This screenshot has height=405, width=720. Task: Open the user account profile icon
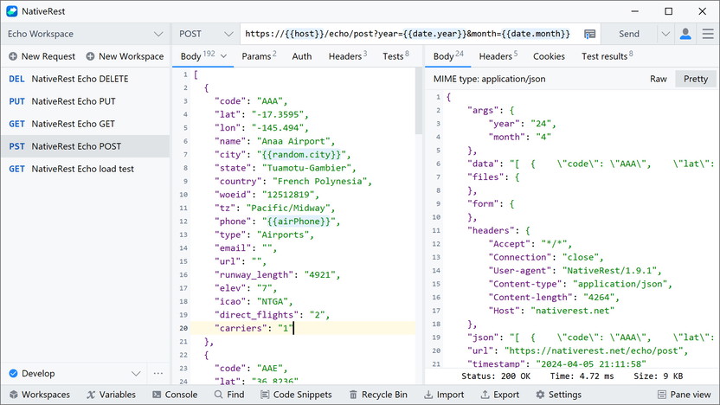click(x=685, y=34)
